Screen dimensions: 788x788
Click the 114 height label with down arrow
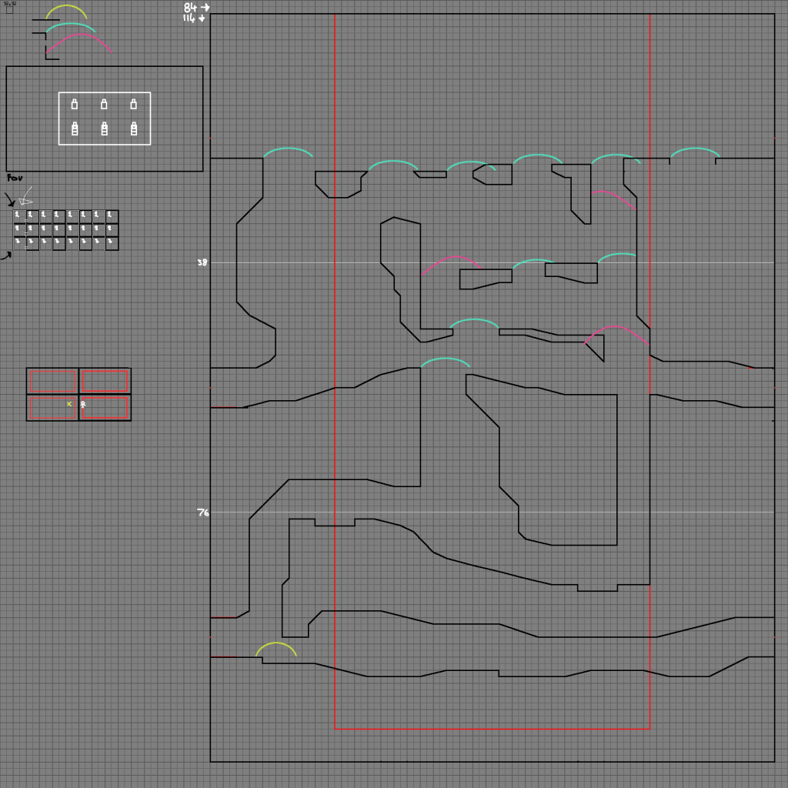point(194,18)
